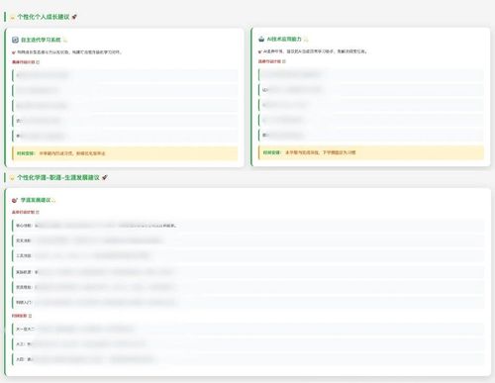This screenshot has height=383, width=495.
Task: Click the red action plan label in 自主迭代学习系统 card
Action: [26, 62]
